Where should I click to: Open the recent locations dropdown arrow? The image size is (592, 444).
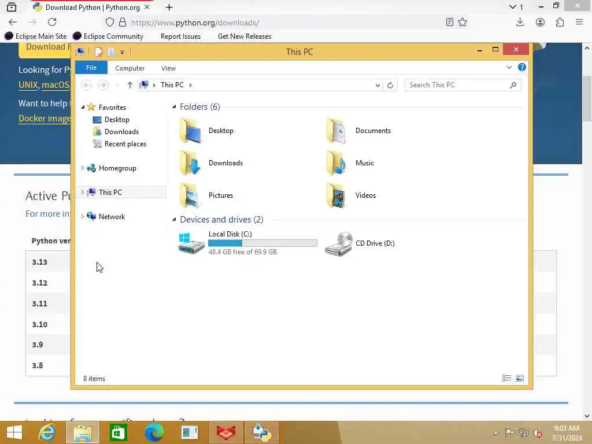click(117, 86)
